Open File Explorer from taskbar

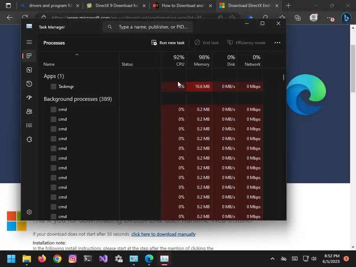pyautogui.click(x=26, y=259)
